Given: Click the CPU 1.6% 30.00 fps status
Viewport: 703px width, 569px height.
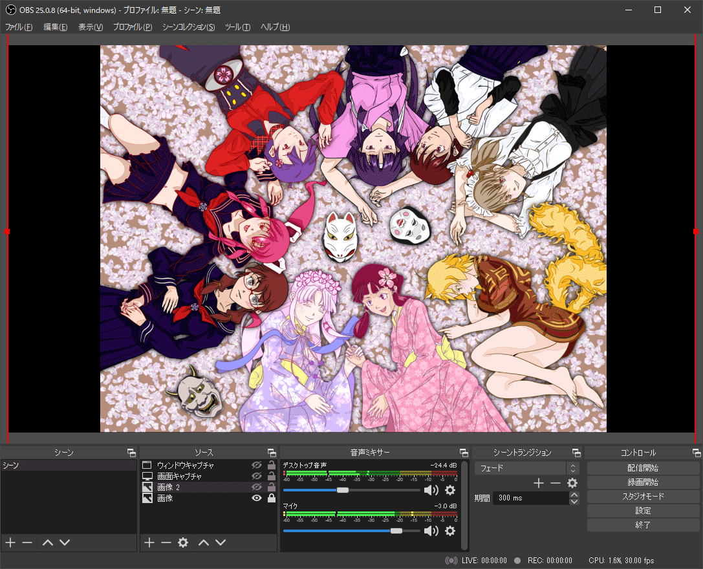Looking at the screenshot, I should coord(621,561).
